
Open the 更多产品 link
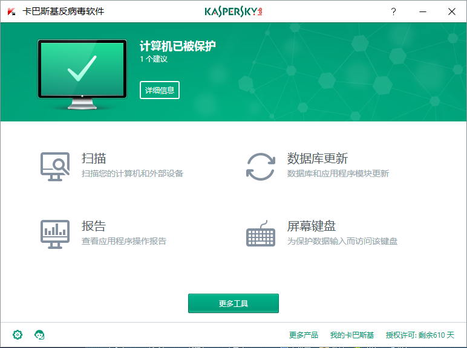tap(304, 335)
